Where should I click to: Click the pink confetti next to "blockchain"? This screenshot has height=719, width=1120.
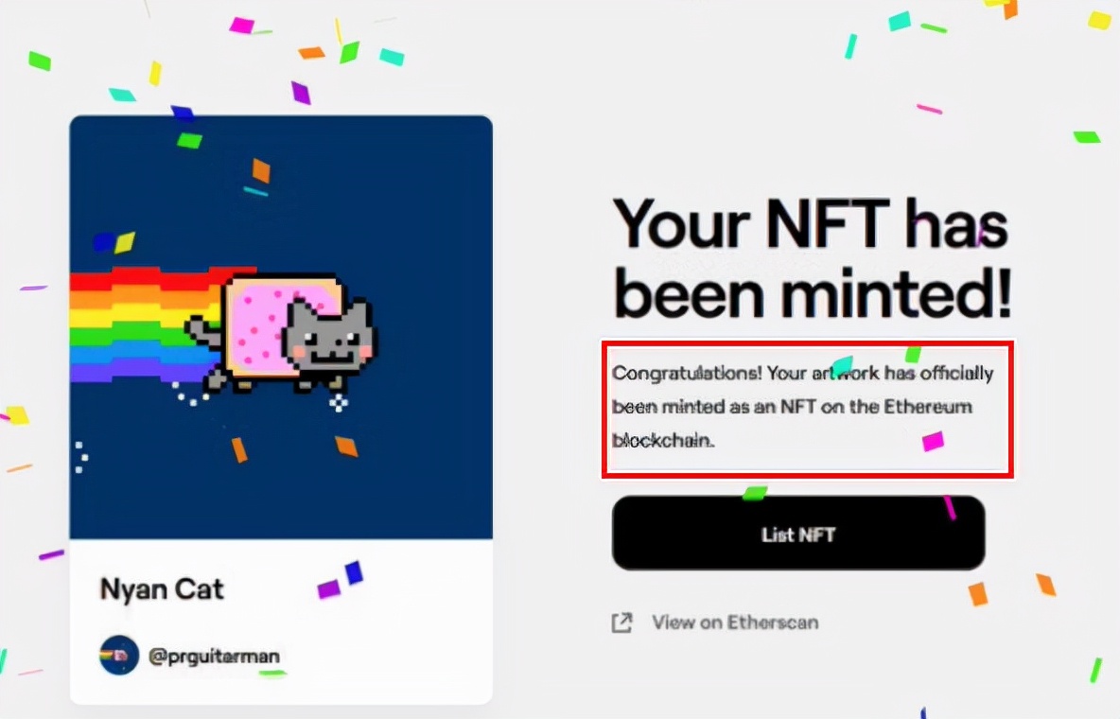coord(933,441)
